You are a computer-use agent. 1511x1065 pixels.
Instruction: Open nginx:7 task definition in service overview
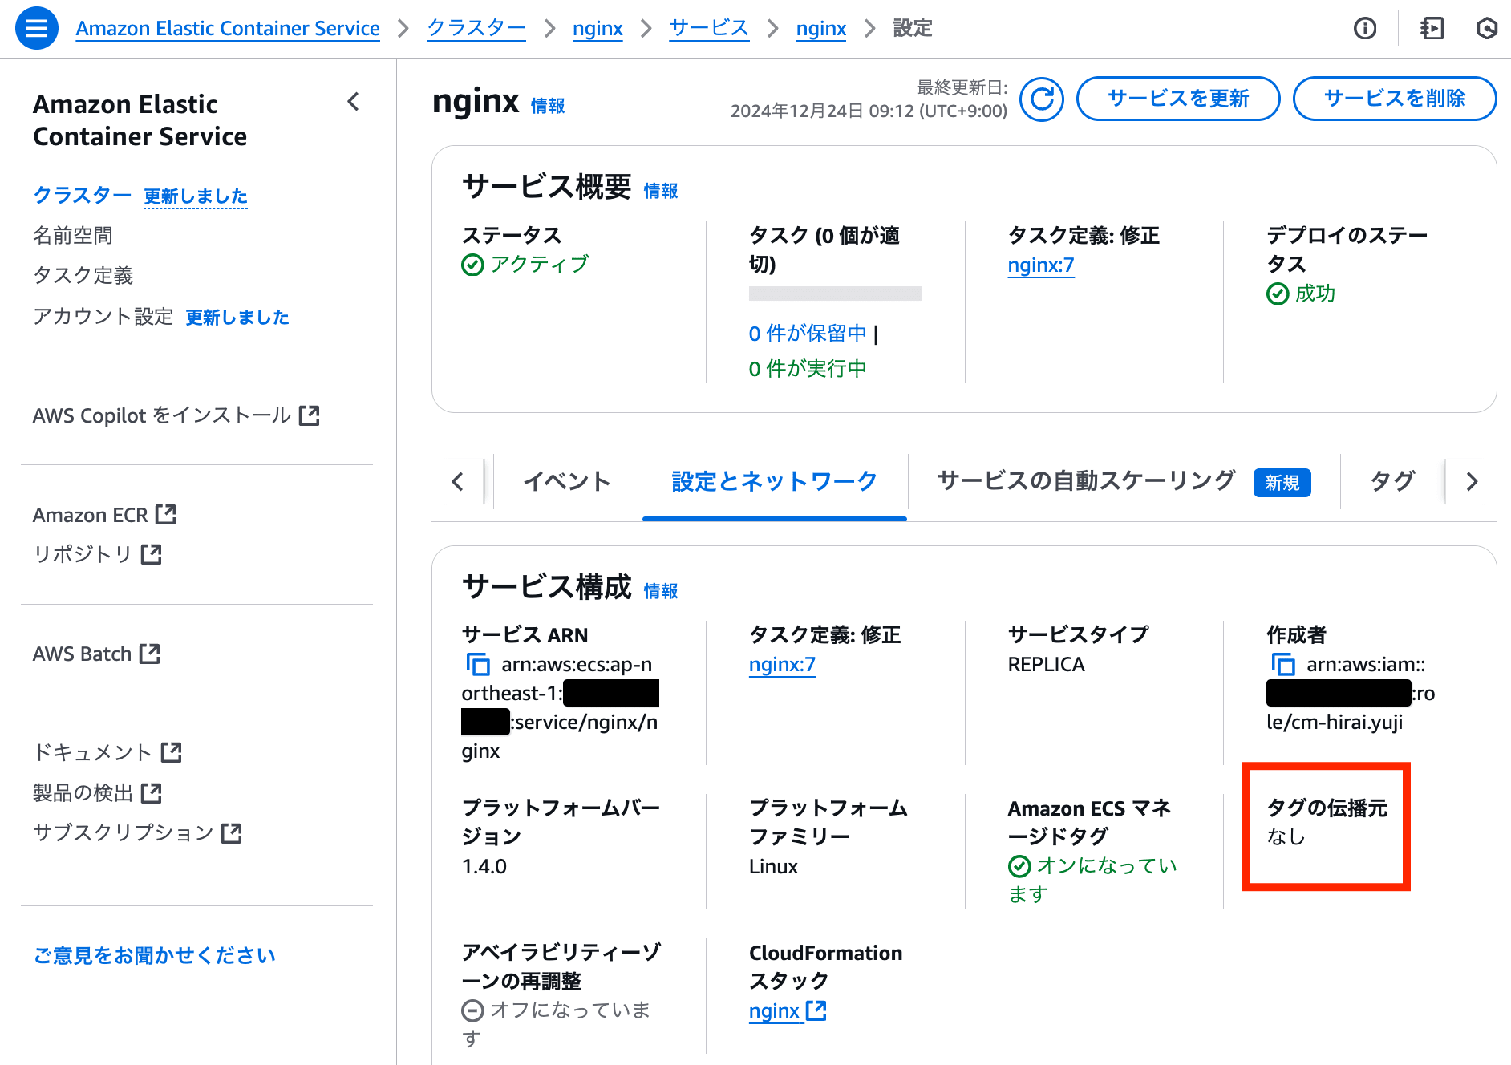pos(1041,265)
